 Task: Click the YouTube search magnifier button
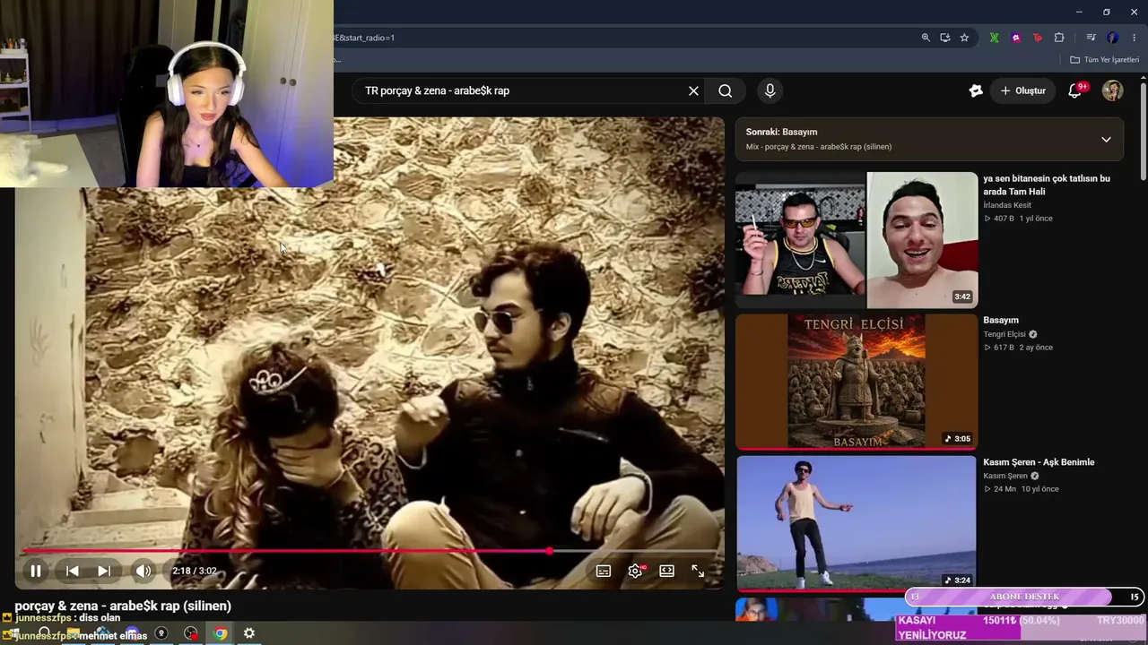pos(726,90)
